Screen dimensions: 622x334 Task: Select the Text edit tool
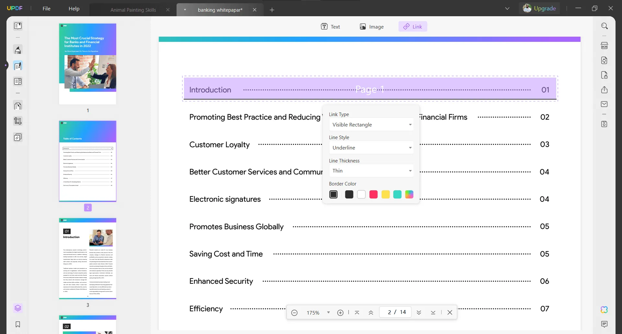coord(330,27)
